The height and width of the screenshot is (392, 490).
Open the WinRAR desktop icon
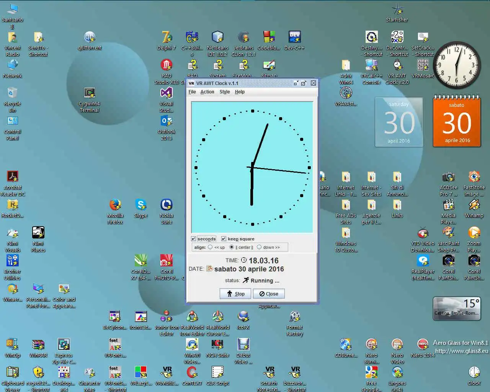point(38,345)
